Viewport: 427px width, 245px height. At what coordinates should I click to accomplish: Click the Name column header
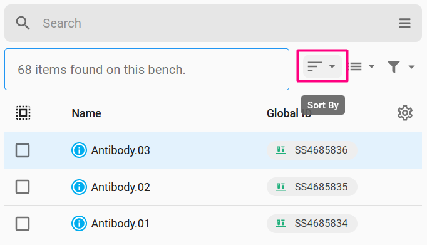(86, 113)
